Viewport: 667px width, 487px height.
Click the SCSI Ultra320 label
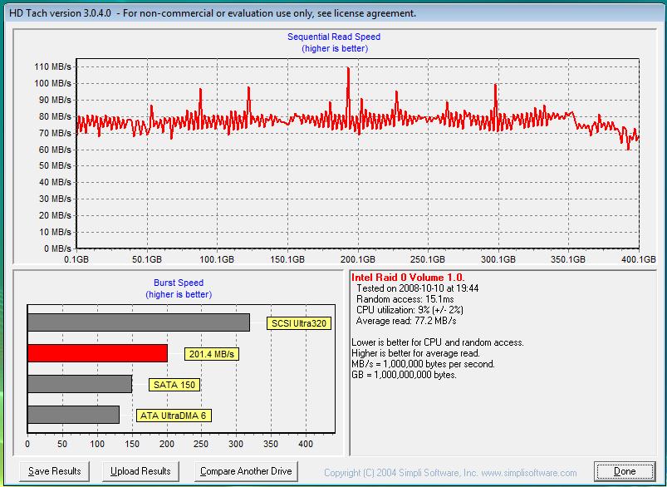point(299,323)
